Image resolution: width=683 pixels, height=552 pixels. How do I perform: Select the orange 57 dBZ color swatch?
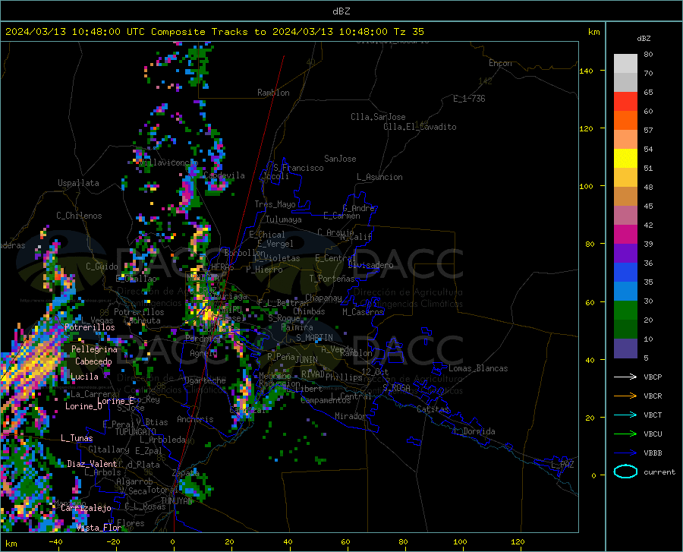[x=625, y=121]
